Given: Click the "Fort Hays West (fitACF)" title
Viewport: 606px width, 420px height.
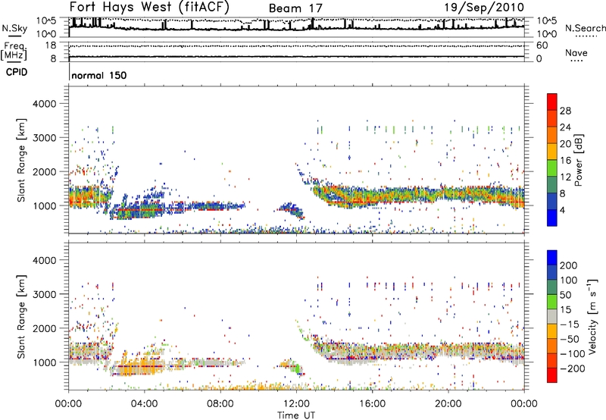Looking at the screenshot, I should tap(149, 7).
